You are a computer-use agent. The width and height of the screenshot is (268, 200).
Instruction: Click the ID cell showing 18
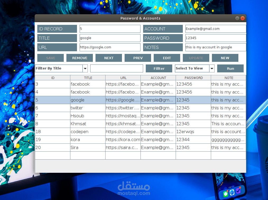pyautogui.click(x=53, y=132)
